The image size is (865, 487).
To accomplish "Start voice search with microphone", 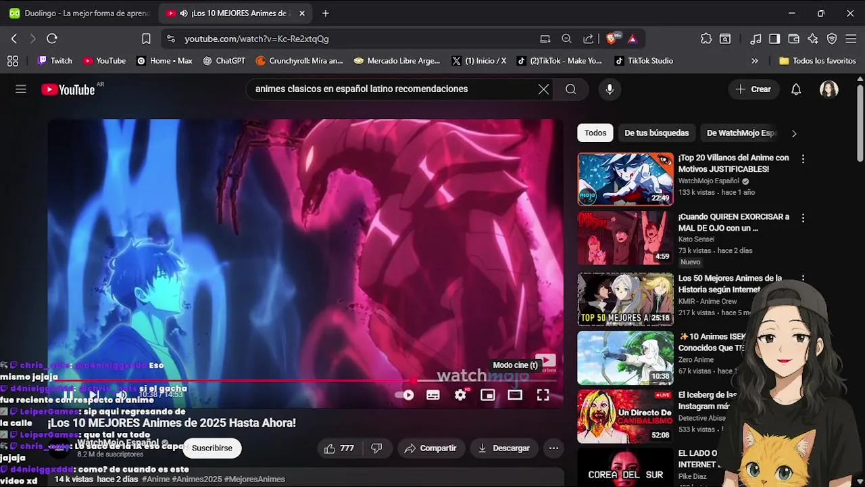I will click(x=610, y=89).
